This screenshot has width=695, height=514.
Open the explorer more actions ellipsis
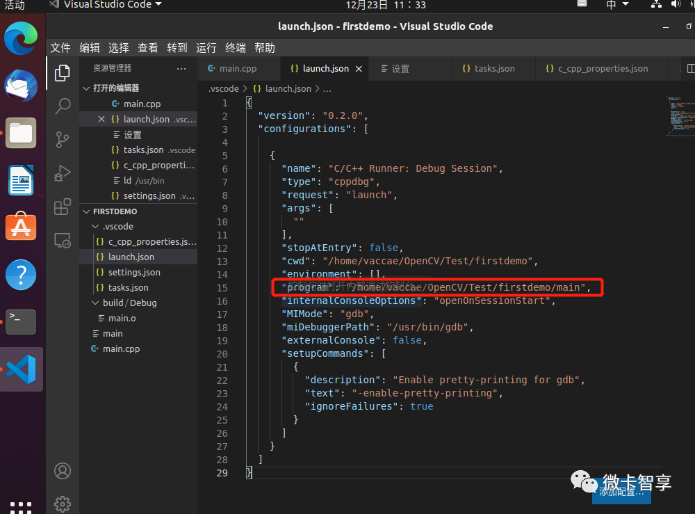(181, 69)
